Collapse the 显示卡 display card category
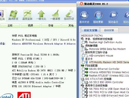 tap(89, 59)
